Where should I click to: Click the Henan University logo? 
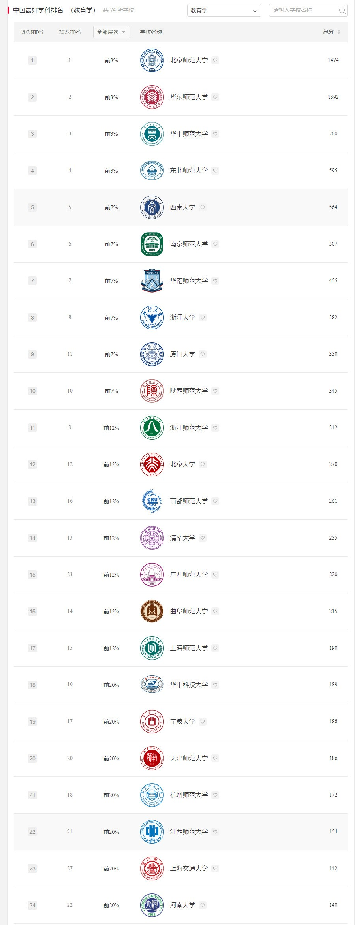152,905
